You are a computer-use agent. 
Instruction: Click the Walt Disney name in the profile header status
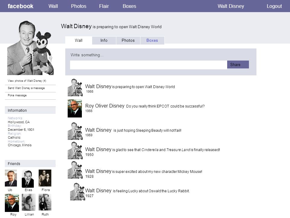click(x=76, y=26)
